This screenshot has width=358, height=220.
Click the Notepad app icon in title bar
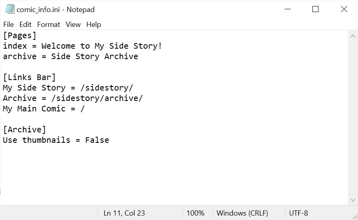pyautogui.click(x=10, y=9)
